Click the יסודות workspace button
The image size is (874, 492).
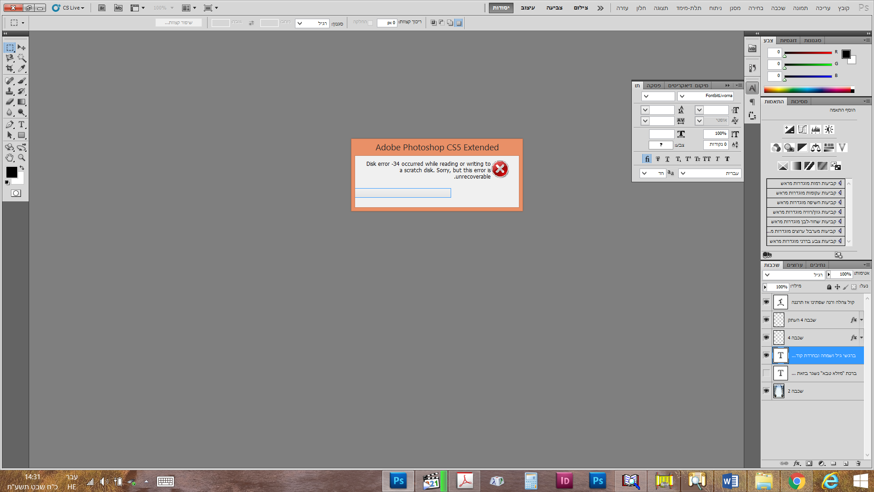click(x=501, y=8)
